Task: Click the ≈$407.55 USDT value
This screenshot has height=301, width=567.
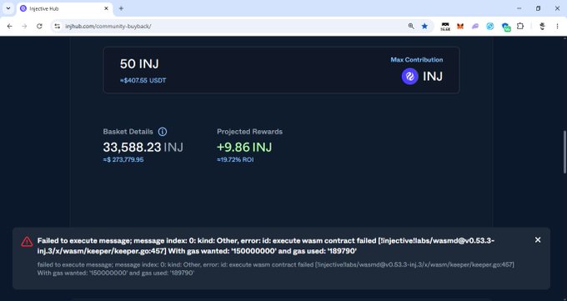Action: [x=143, y=80]
